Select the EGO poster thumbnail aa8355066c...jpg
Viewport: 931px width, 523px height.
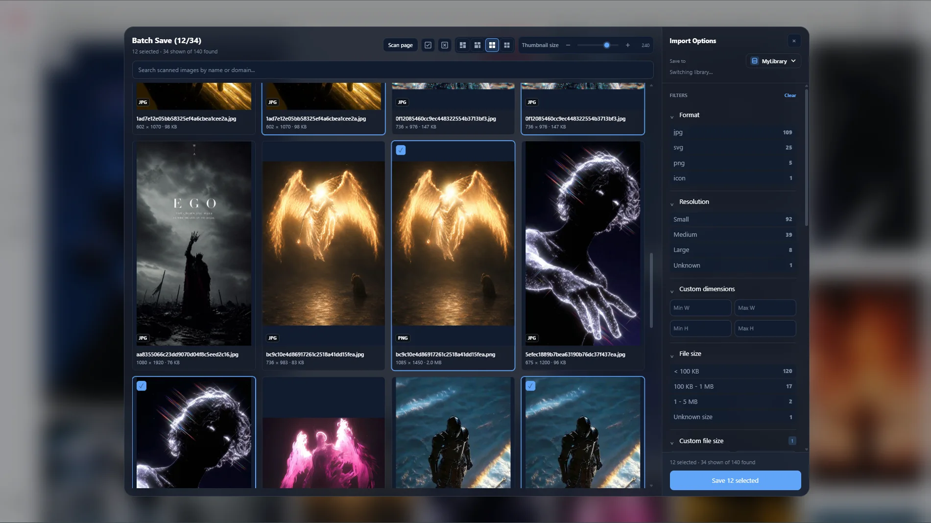point(194,243)
